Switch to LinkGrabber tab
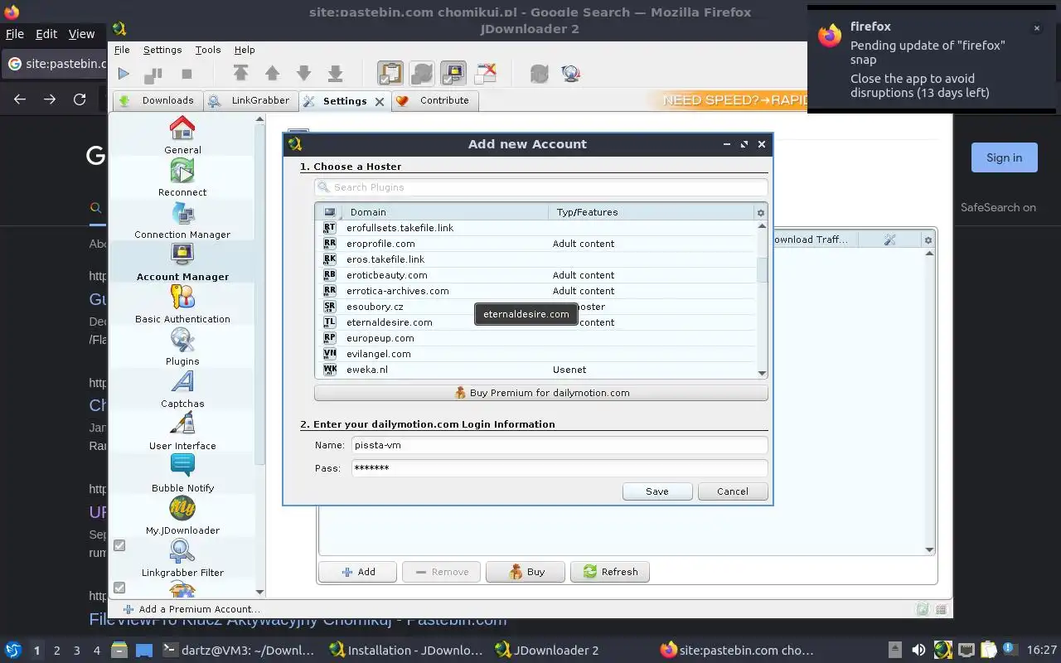This screenshot has height=663, width=1061. tap(250, 100)
